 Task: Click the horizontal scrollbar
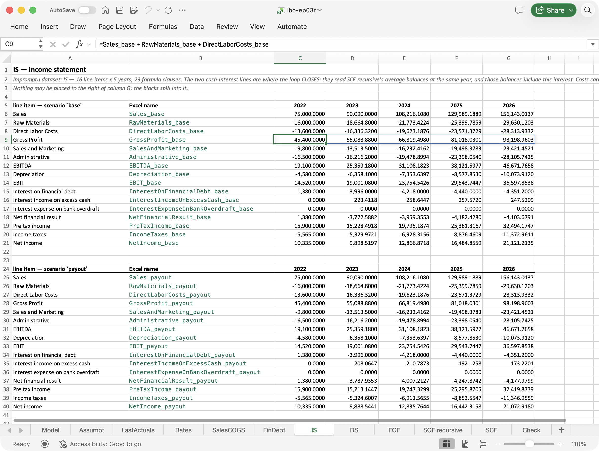point(289,420)
